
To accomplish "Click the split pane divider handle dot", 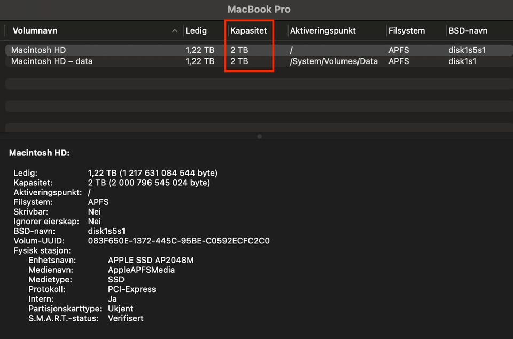I will [x=260, y=136].
